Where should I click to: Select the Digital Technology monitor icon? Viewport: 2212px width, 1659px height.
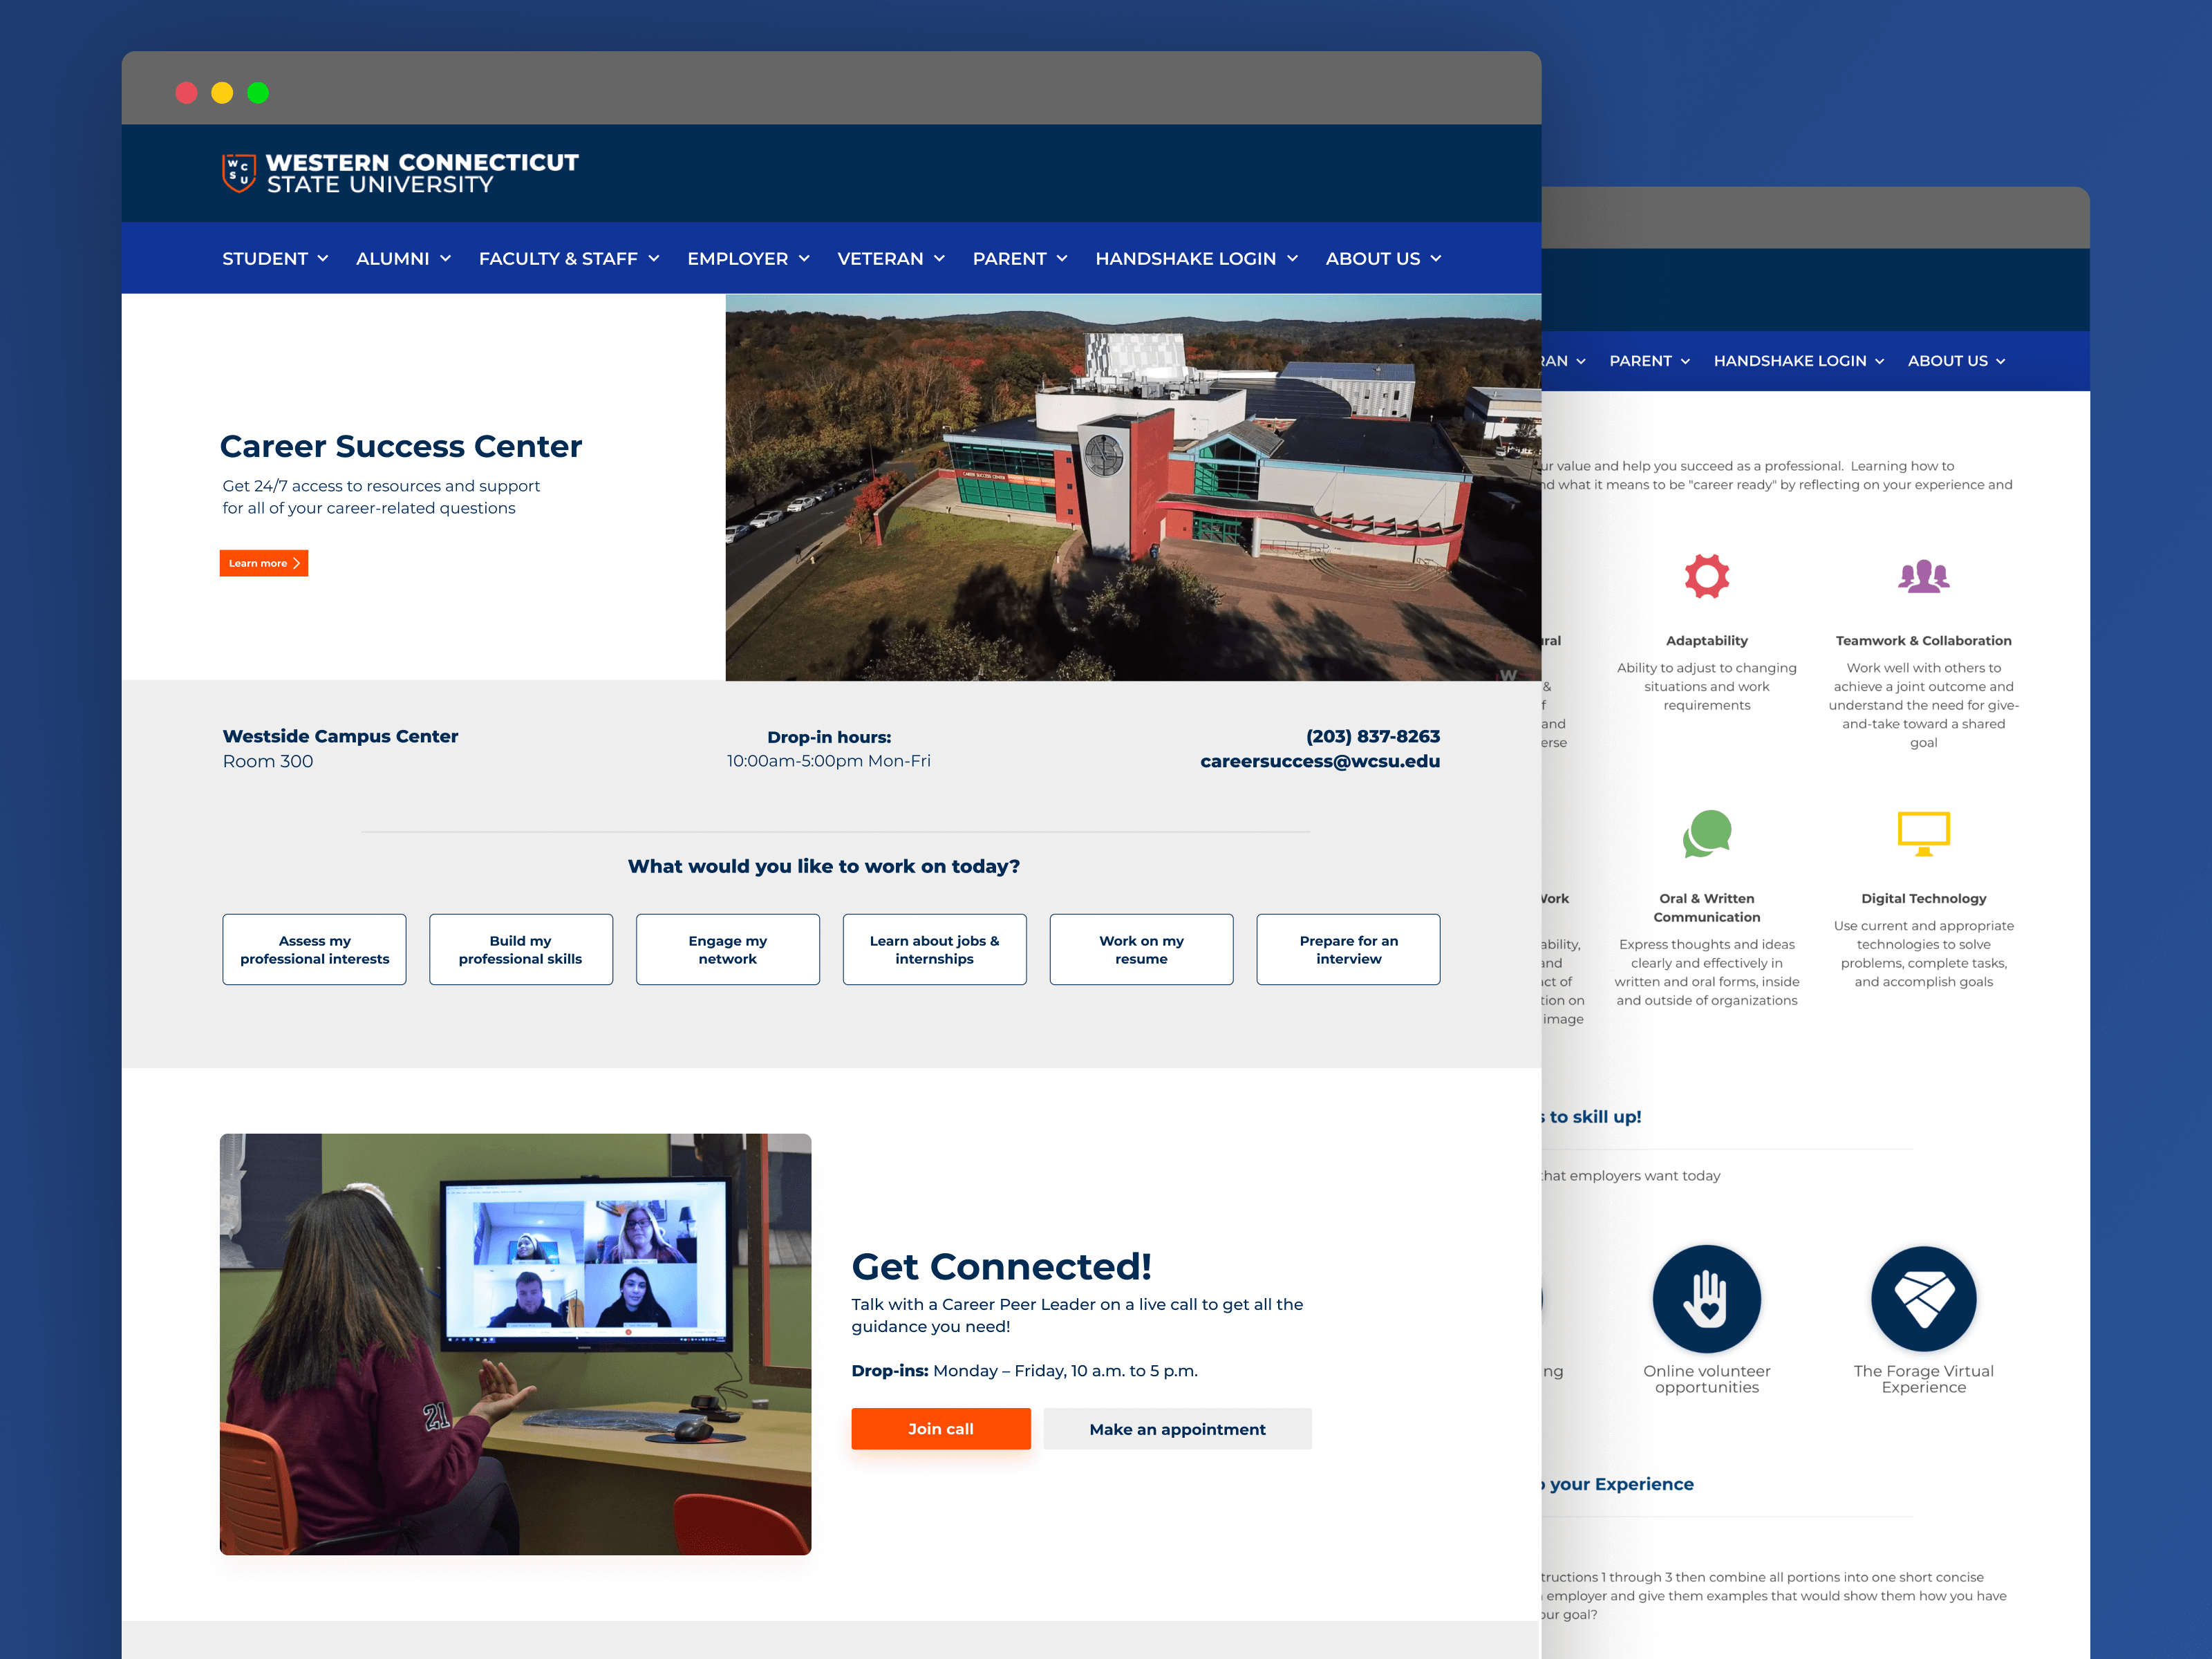coord(1923,833)
